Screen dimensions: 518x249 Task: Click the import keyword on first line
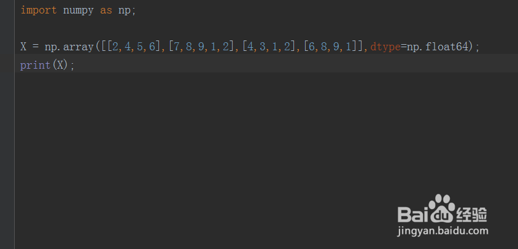[39, 10]
